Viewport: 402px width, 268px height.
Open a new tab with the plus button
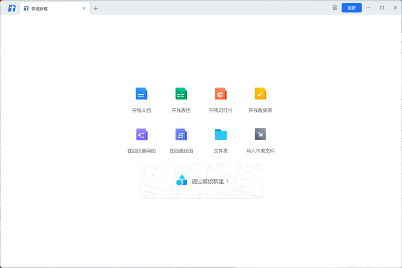[x=96, y=8]
